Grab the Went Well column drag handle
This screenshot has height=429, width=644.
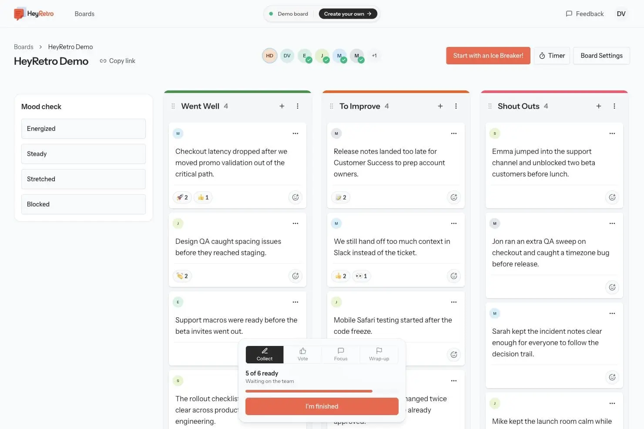[173, 106]
